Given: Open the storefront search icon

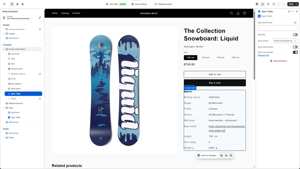Looking at the screenshot, I should [x=231, y=13].
